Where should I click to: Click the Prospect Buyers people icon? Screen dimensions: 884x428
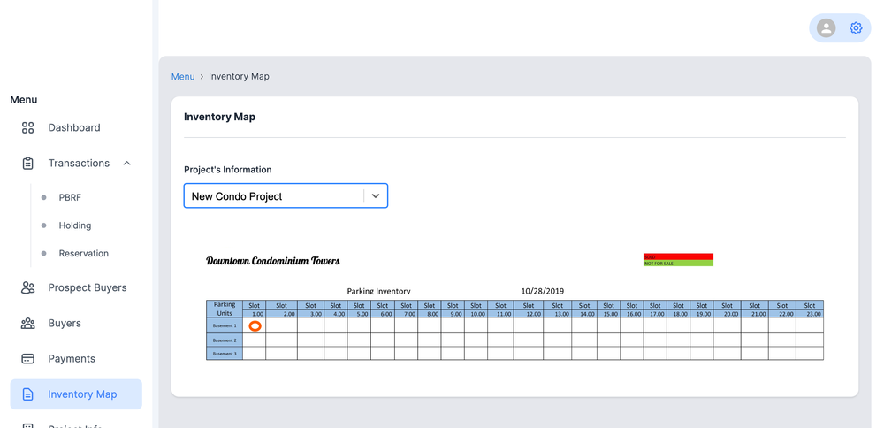tap(28, 287)
